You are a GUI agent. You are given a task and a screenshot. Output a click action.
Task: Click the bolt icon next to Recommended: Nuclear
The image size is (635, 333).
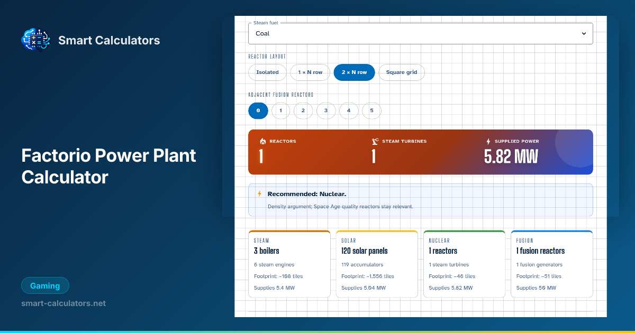tap(259, 194)
